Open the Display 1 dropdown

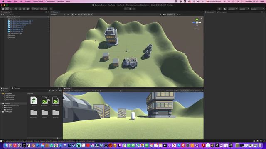click(x=68, y=91)
